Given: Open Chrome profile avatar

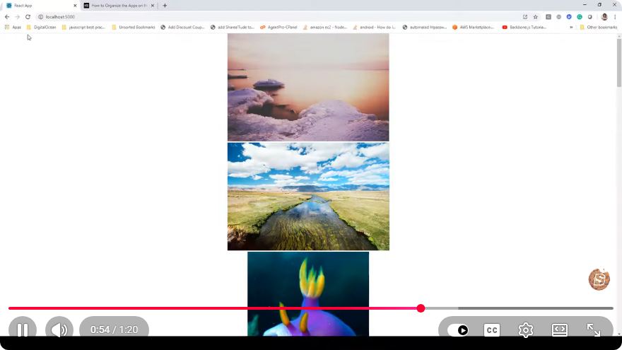Looking at the screenshot, I should [604, 17].
